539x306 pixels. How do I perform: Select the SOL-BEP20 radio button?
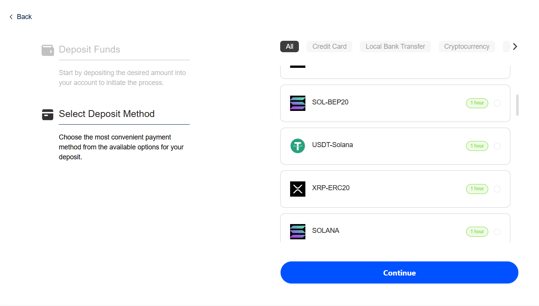point(497,103)
